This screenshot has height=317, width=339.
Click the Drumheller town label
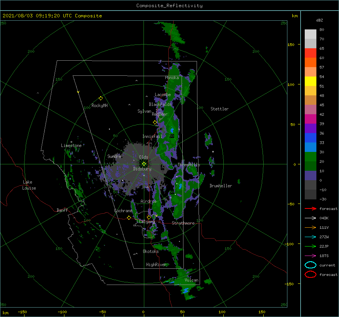(221, 186)
